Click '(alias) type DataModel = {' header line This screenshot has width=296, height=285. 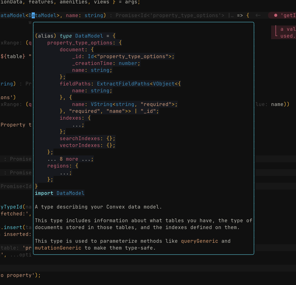click(x=75, y=36)
